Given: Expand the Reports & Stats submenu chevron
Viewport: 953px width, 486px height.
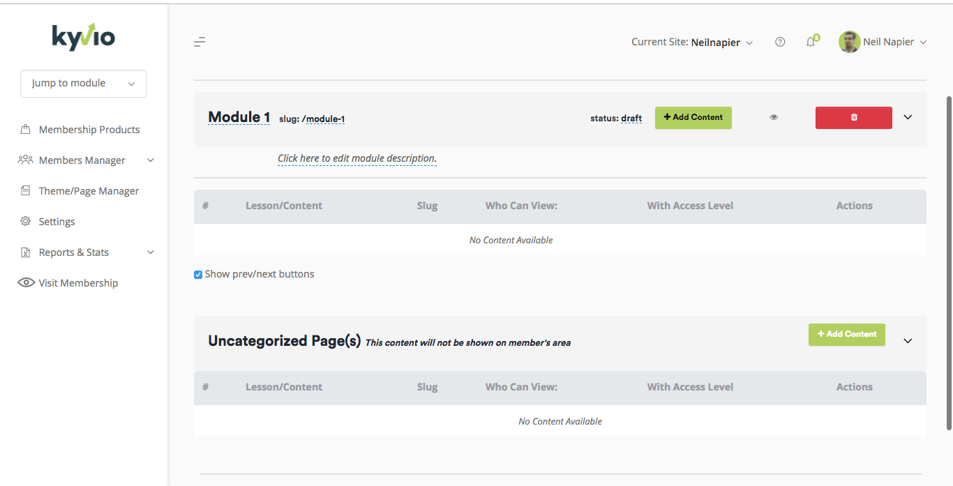Looking at the screenshot, I should (151, 252).
